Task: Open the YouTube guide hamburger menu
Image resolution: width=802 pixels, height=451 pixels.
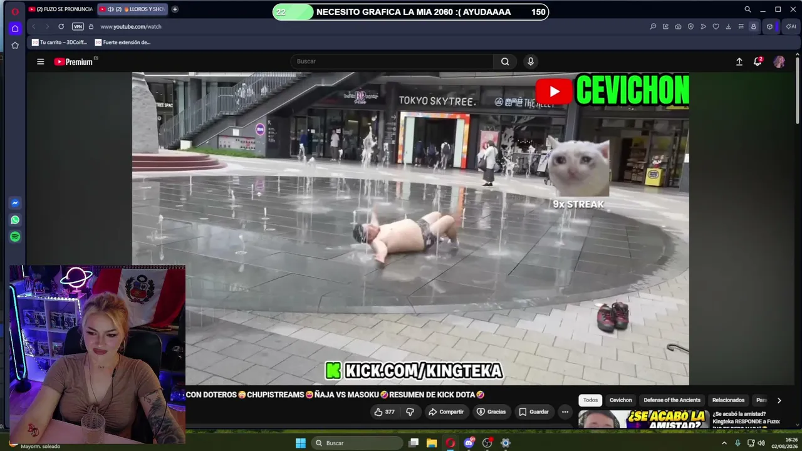Action: click(41, 61)
